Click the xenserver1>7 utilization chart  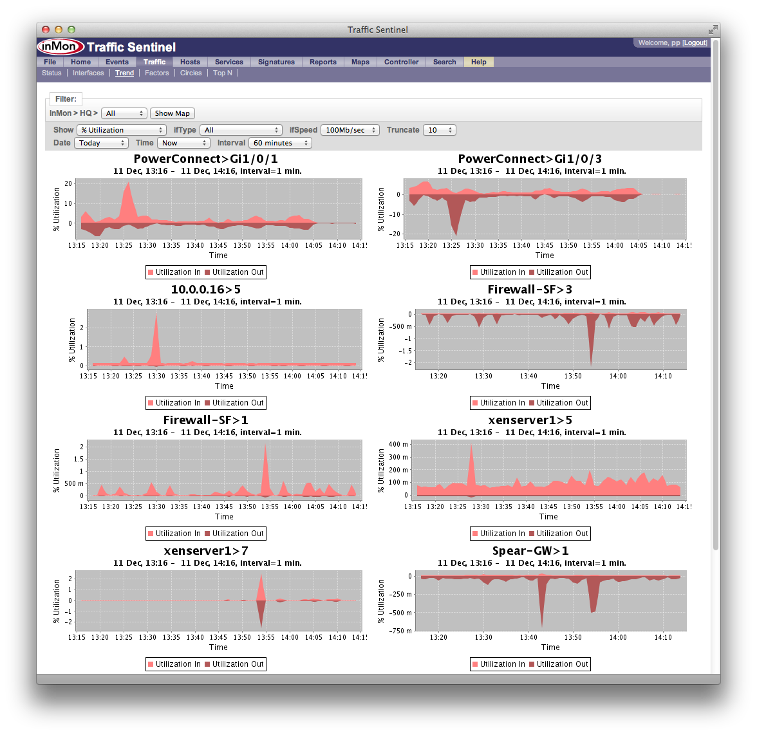coord(219,600)
